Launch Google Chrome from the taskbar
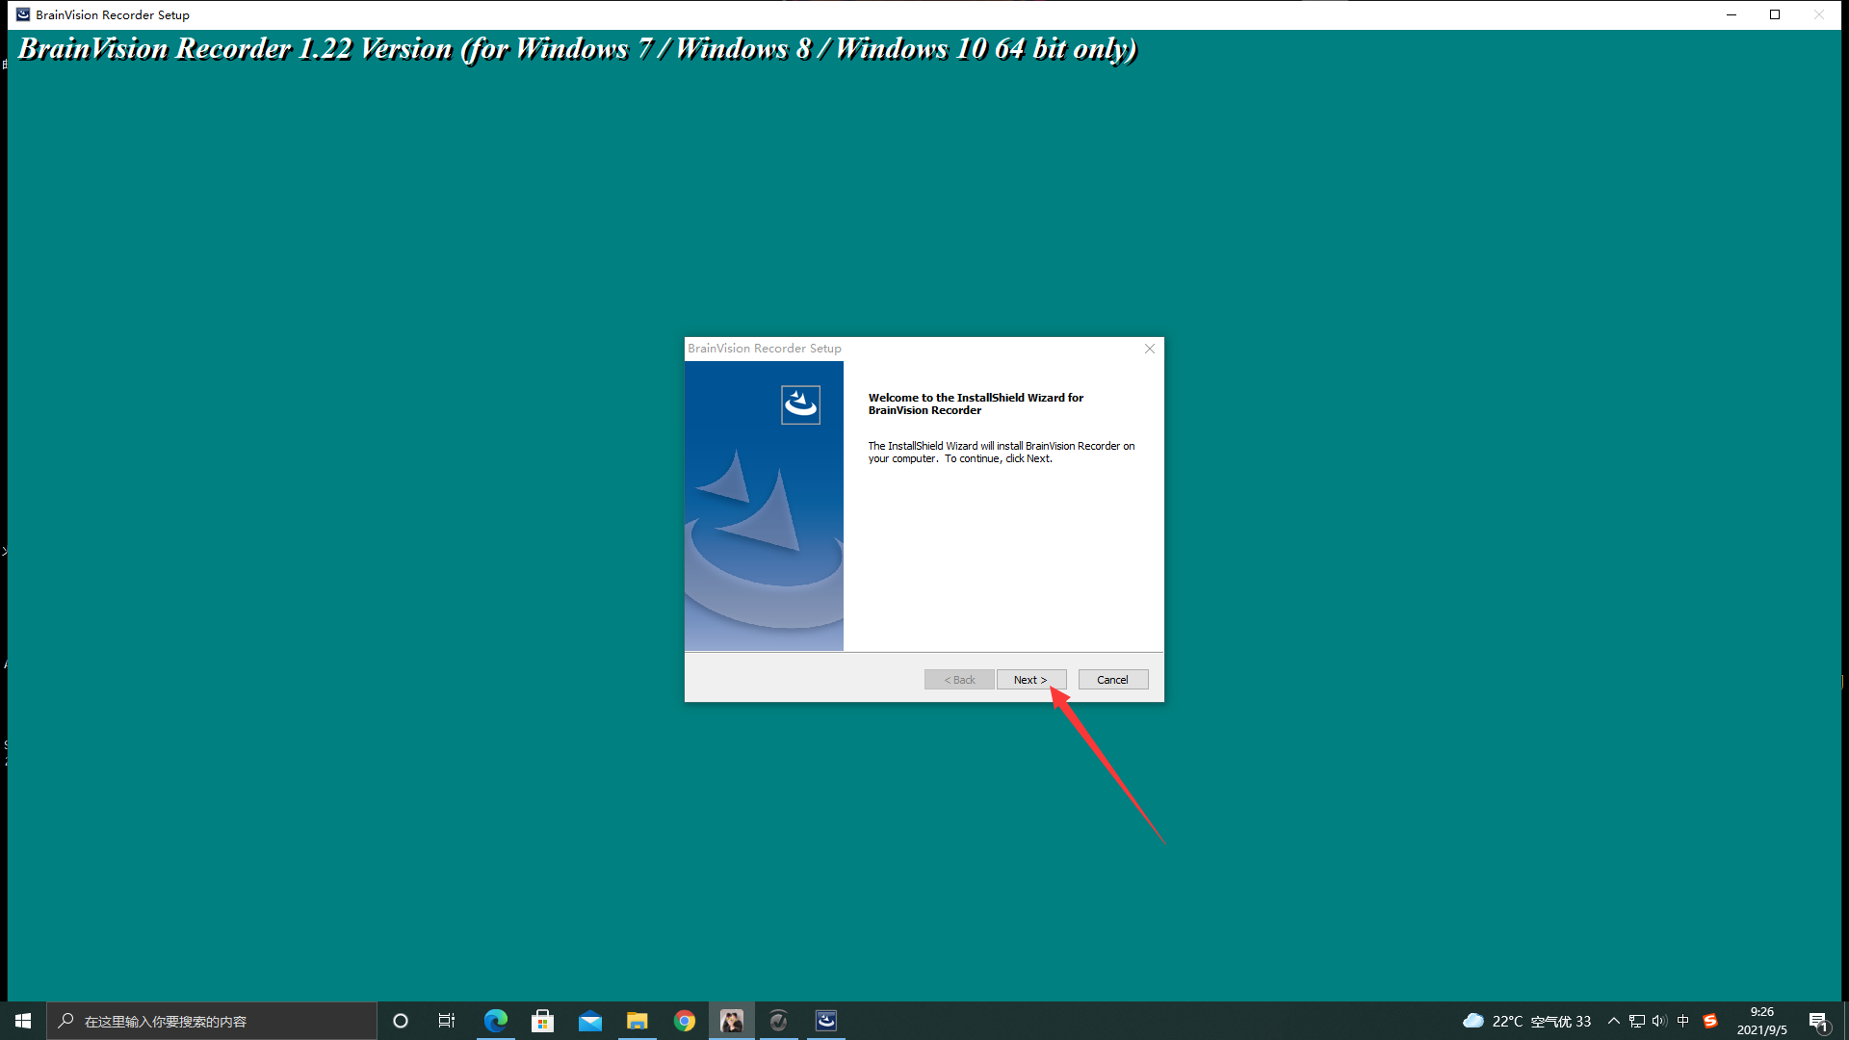The image size is (1849, 1040). (685, 1021)
